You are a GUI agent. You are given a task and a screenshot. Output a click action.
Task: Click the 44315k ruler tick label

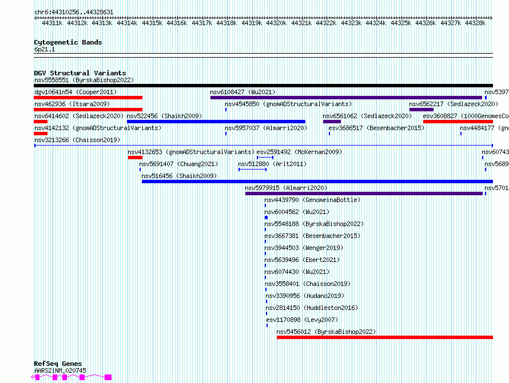point(152,23)
